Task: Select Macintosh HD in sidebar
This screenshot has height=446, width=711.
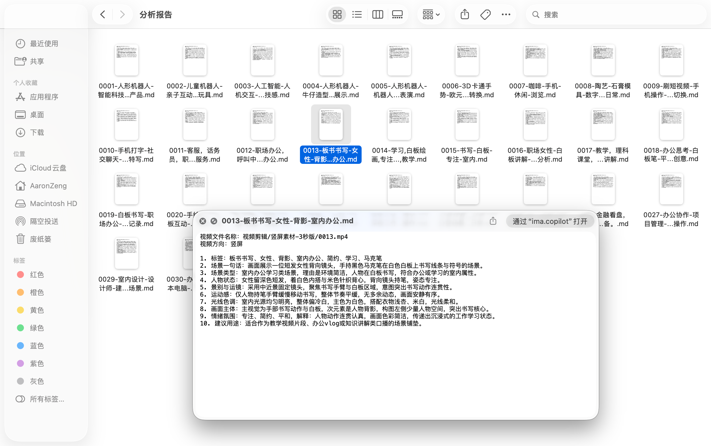Action: coord(46,204)
